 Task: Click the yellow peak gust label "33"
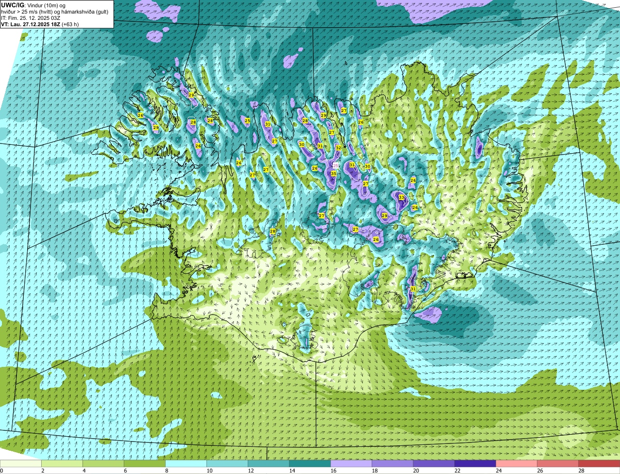pyautogui.click(x=402, y=197)
